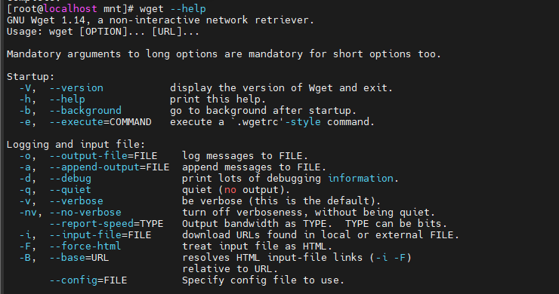This screenshot has width=559, height=294.
Task: Click the --version option text
Action: coord(76,88)
